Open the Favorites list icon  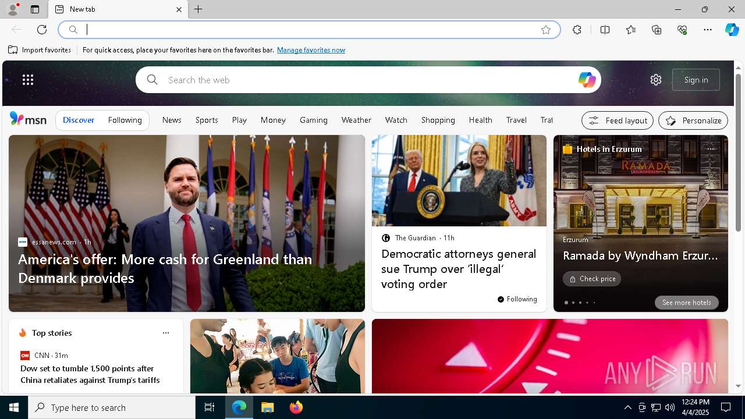click(631, 30)
